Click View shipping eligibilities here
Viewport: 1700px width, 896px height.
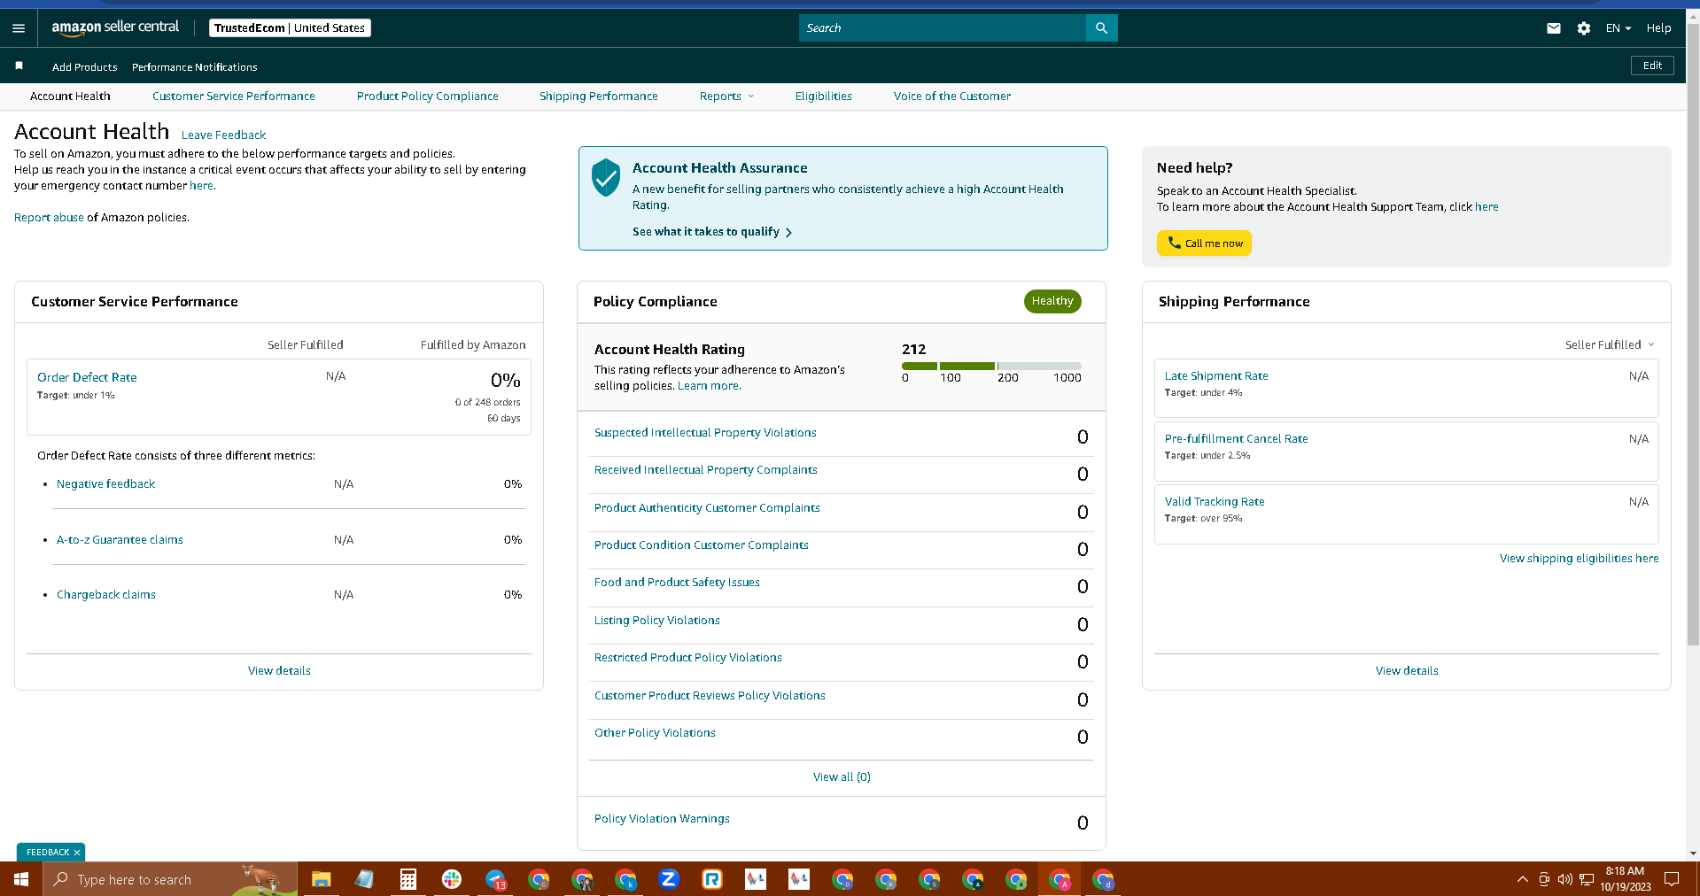pyautogui.click(x=1579, y=559)
